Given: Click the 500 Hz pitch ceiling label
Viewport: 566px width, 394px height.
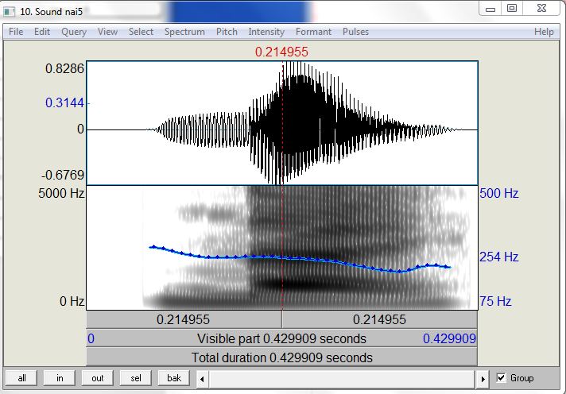Looking at the screenshot, I should (499, 193).
